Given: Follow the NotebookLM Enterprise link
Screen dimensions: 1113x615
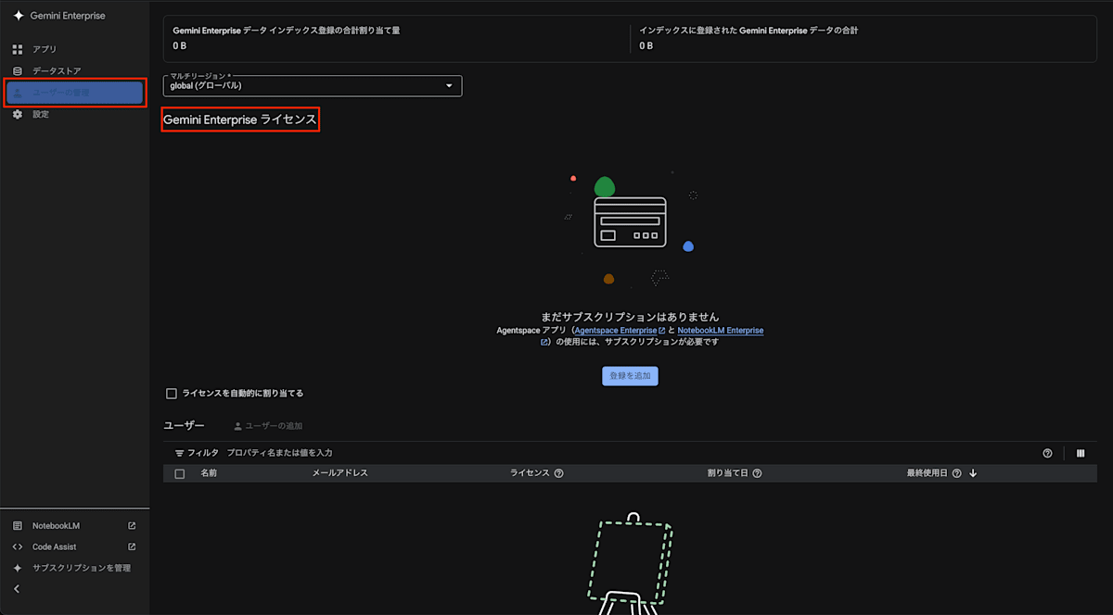Looking at the screenshot, I should pyautogui.click(x=721, y=330).
